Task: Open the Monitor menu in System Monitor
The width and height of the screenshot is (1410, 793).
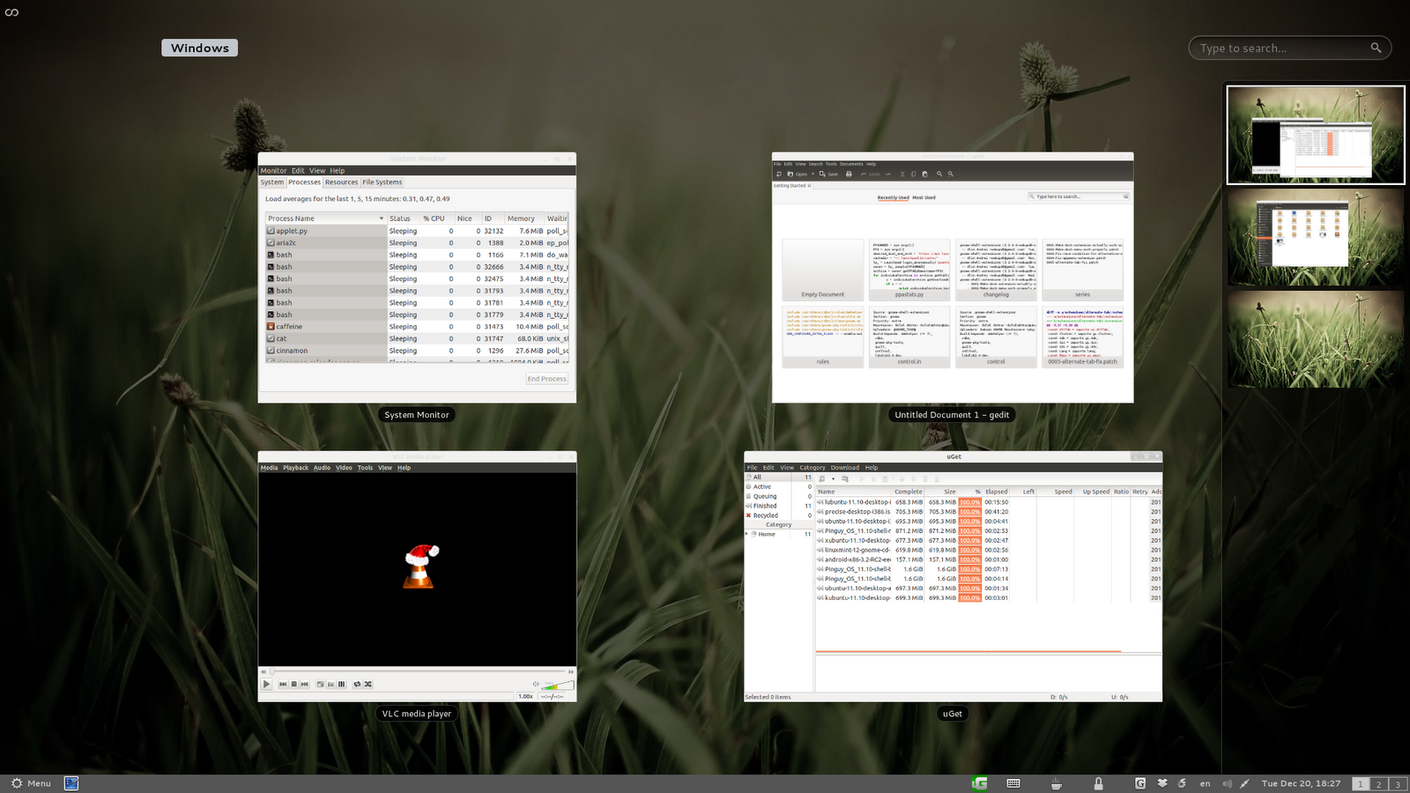Action: coord(273,171)
